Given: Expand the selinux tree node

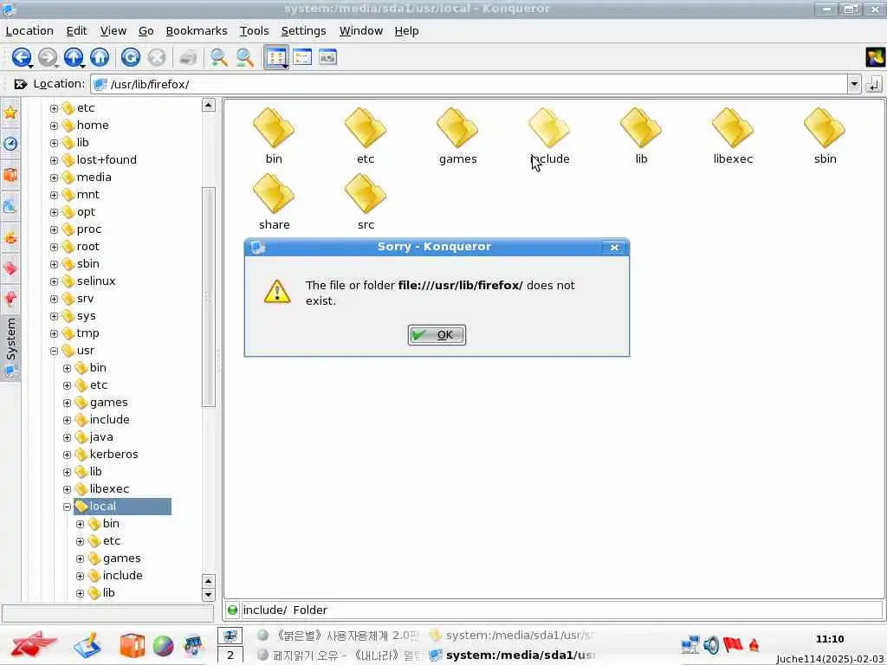Looking at the screenshot, I should (x=54, y=281).
